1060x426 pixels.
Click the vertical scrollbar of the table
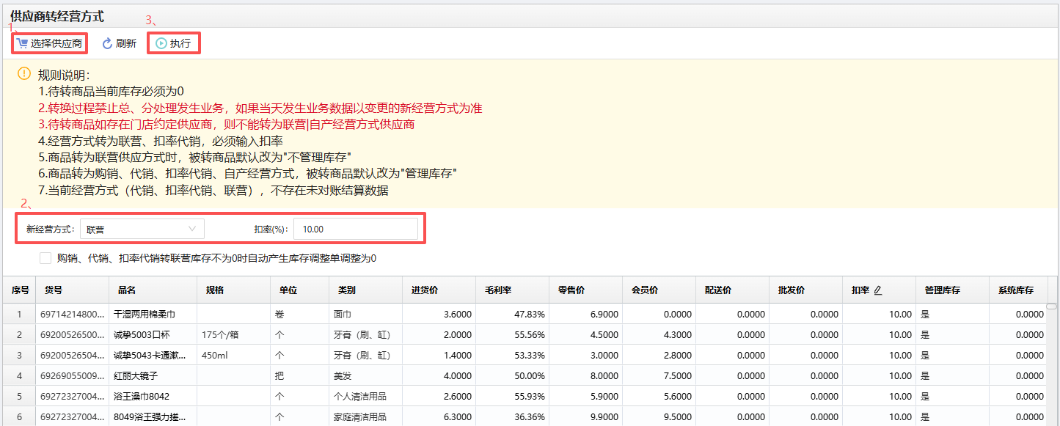click(x=1051, y=306)
